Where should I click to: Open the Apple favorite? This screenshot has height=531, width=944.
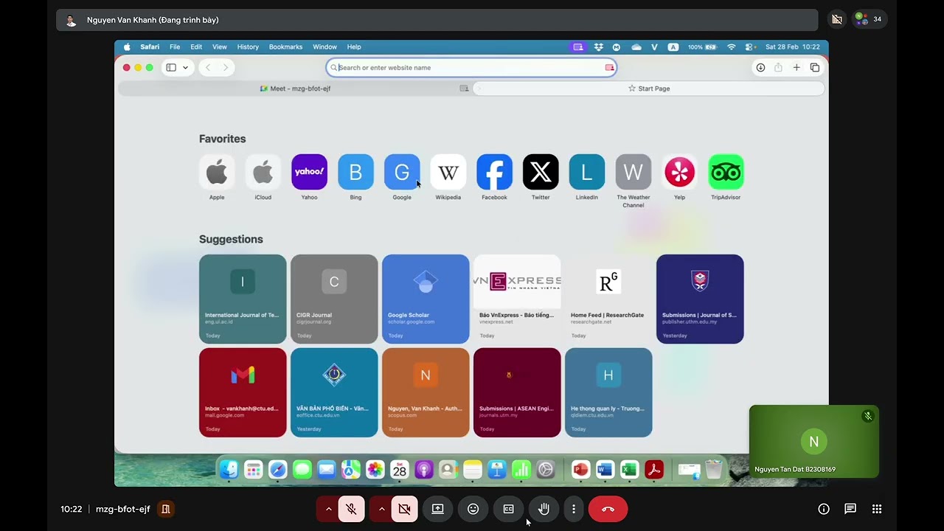217,172
